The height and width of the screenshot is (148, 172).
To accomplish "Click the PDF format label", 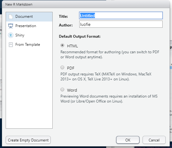I will coord(70,68).
